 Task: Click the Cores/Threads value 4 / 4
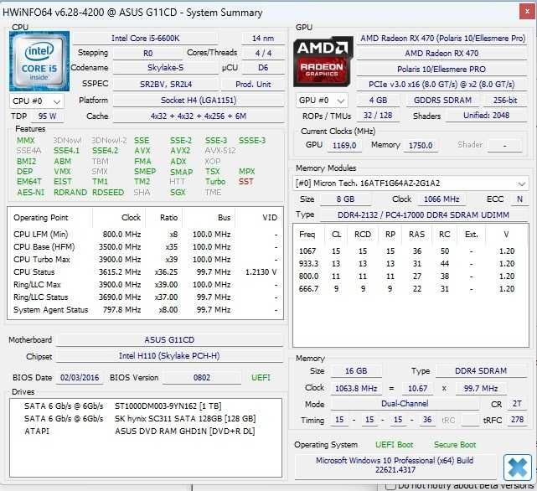263,53
